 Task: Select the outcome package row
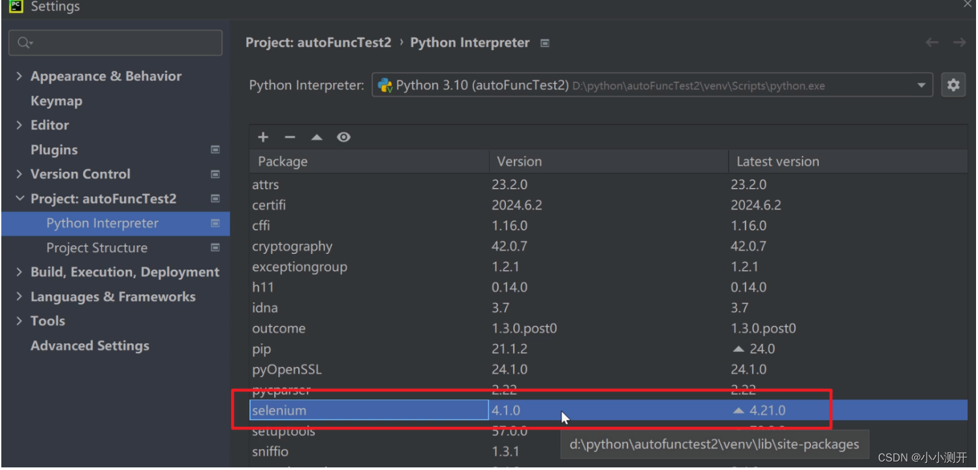tap(608, 328)
